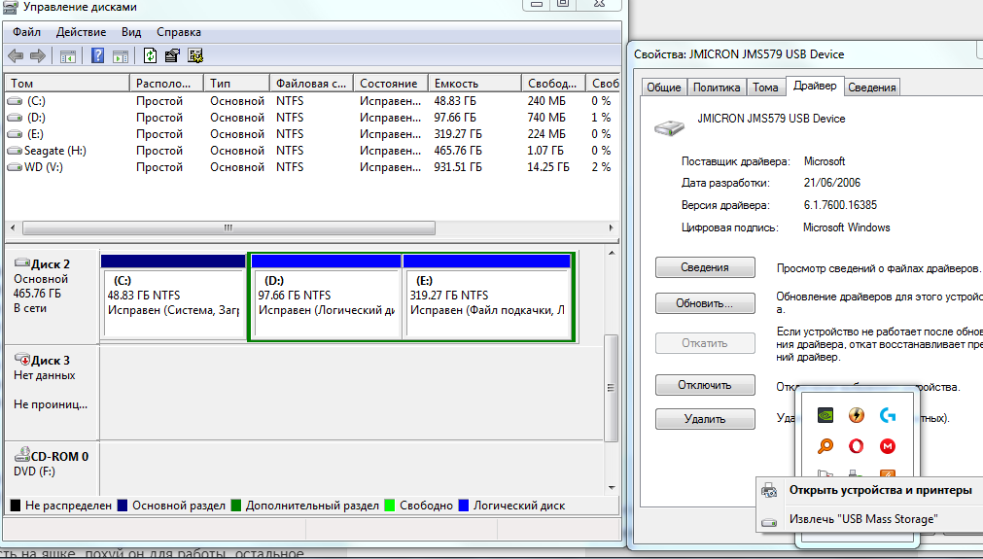The height and width of the screenshot is (559, 983).
Task: Click the blue Логический диск legend swatch
Action: pos(463,506)
